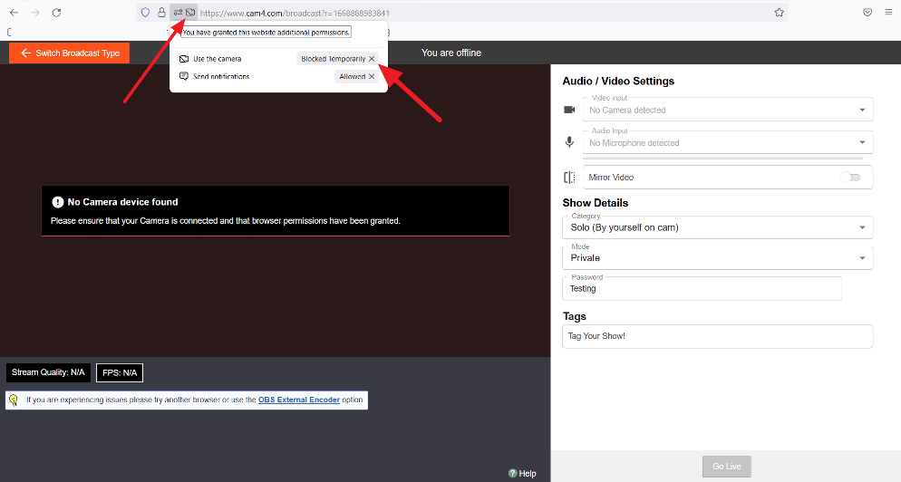The image size is (901, 482).
Task: Click the blocked camera icon in the address bar
Action: coord(190,13)
